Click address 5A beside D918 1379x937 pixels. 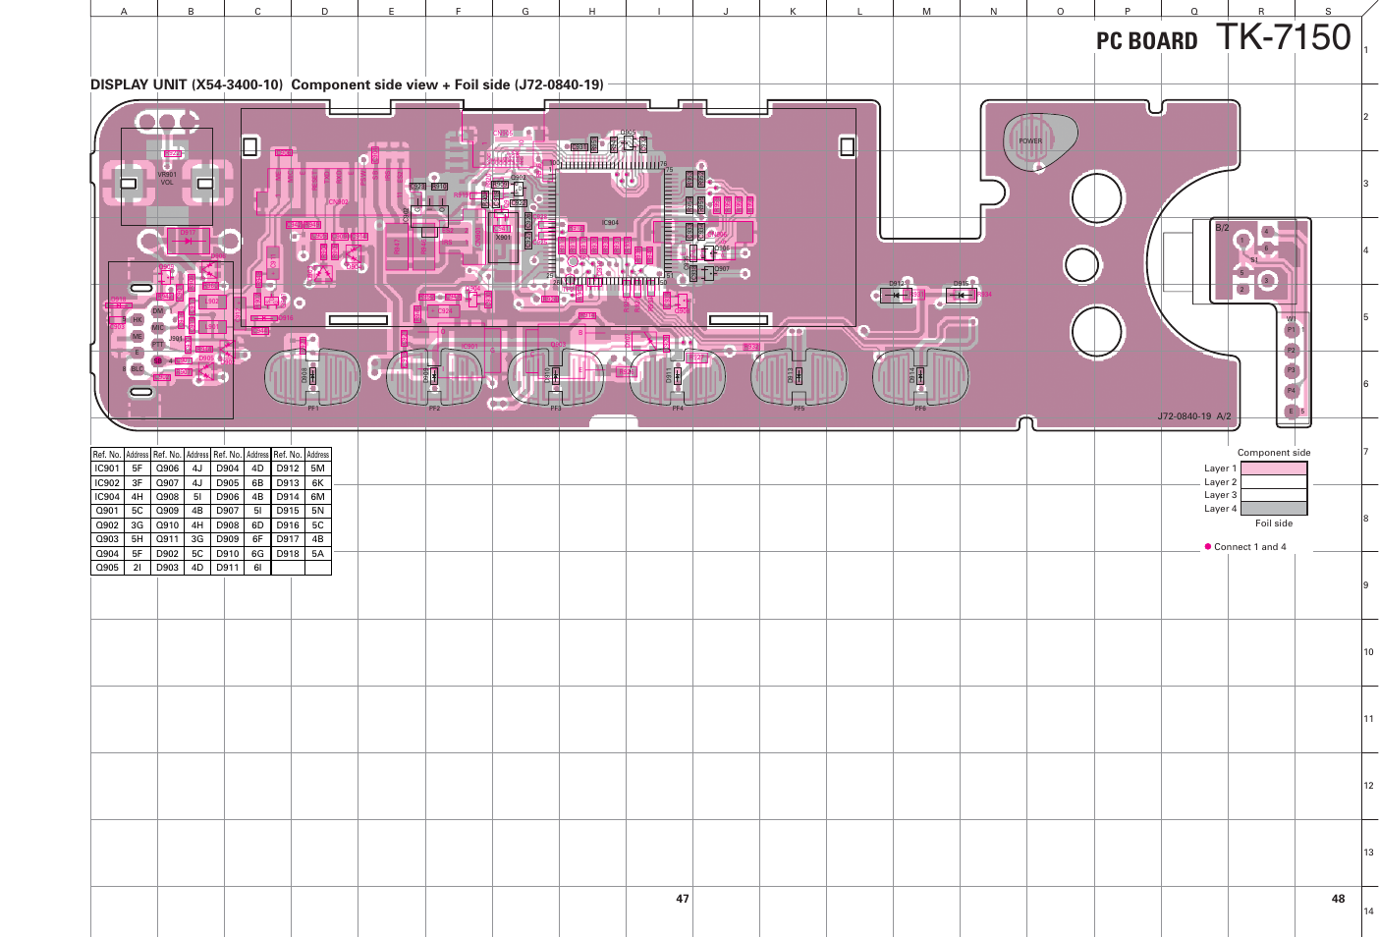pos(318,554)
